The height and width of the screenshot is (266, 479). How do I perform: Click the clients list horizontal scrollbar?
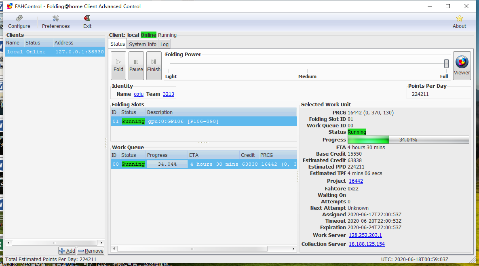[x=55, y=243]
